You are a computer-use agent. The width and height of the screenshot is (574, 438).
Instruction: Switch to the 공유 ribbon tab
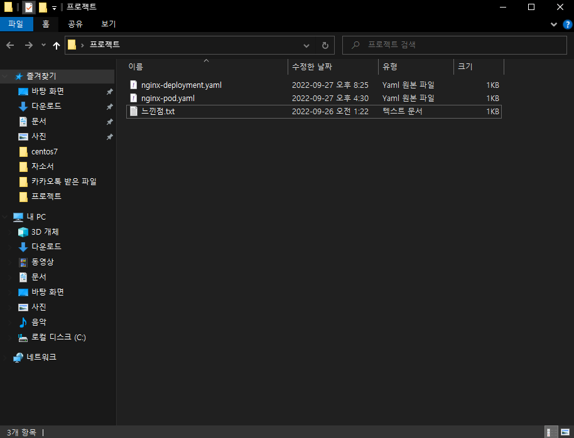(x=75, y=24)
